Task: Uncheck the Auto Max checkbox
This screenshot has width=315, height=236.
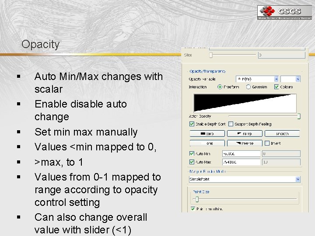Action: click(192, 162)
